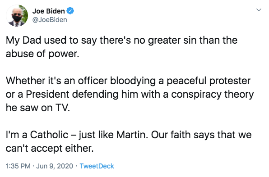269x177 pixels.
Task: Click the words "Our faith says"
Action: click(x=183, y=135)
